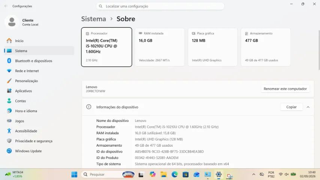Open Aplicativos settings
The image size is (320, 180).
39,91
